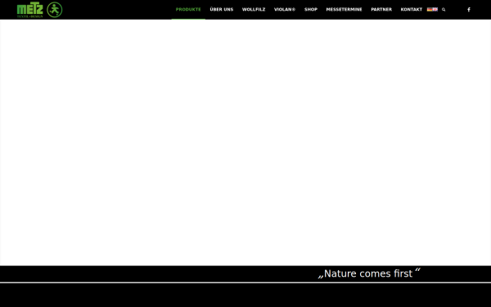Switch language via the German flag
Image resolution: width=491 pixels, height=307 pixels.
(x=430, y=9)
